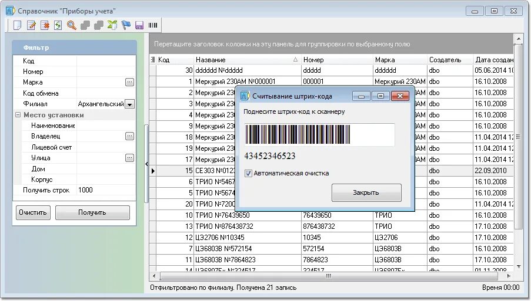The height and width of the screenshot is (301, 531).
Task: Click the Корпус filter input field
Action: point(106,180)
